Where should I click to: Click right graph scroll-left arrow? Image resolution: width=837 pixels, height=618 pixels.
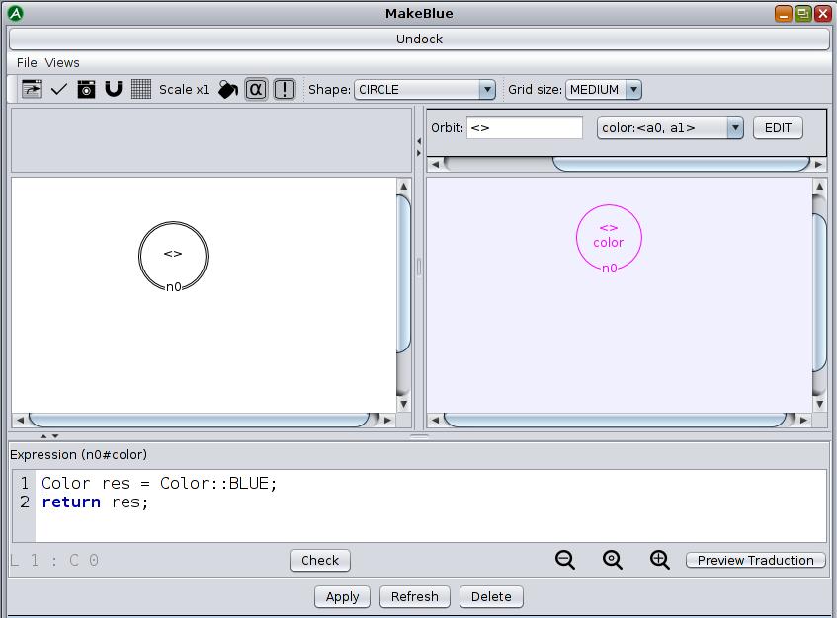click(x=435, y=421)
